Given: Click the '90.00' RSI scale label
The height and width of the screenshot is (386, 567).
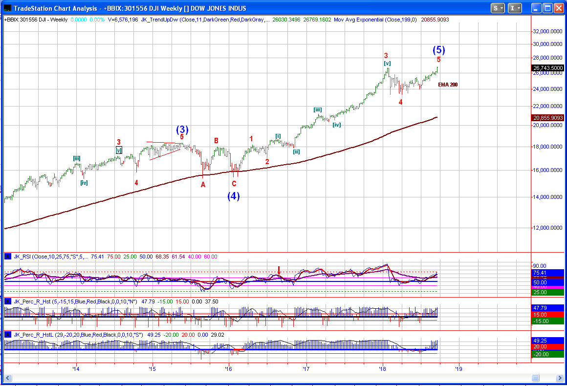Looking at the screenshot, I should (x=540, y=266).
